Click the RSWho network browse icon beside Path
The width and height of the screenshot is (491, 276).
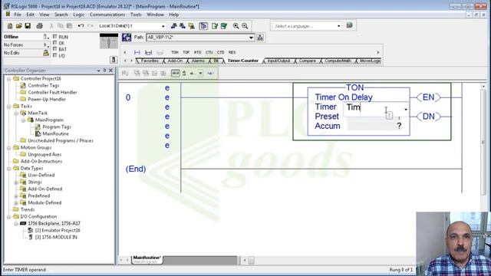(x=260, y=38)
